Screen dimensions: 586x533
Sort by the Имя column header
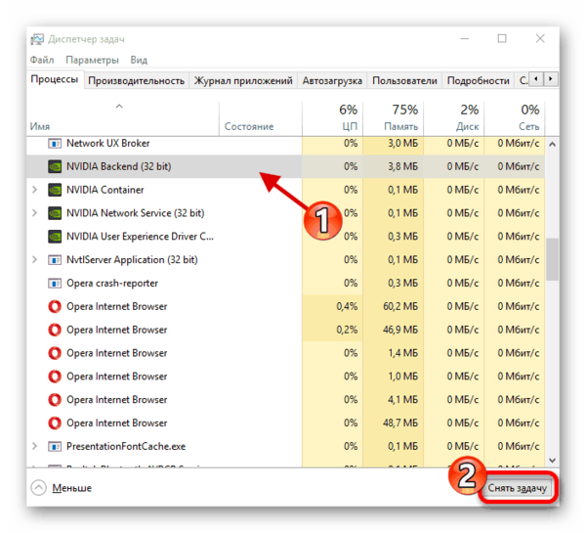click(x=123, y=118)
